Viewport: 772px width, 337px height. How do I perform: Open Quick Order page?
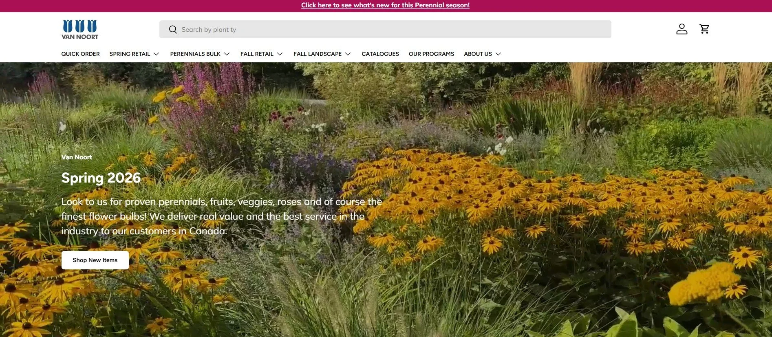pos(80,54)
